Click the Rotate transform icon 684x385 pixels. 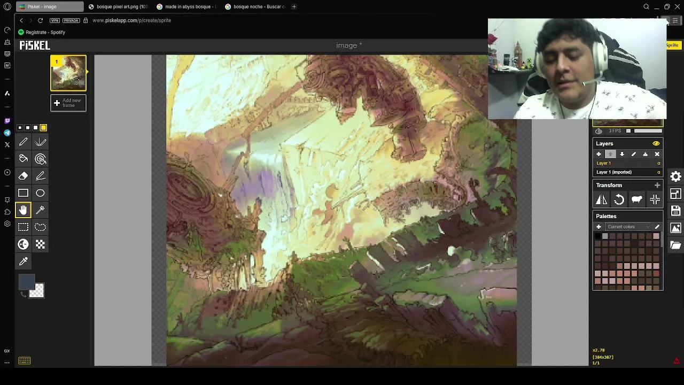pos(619,199)
